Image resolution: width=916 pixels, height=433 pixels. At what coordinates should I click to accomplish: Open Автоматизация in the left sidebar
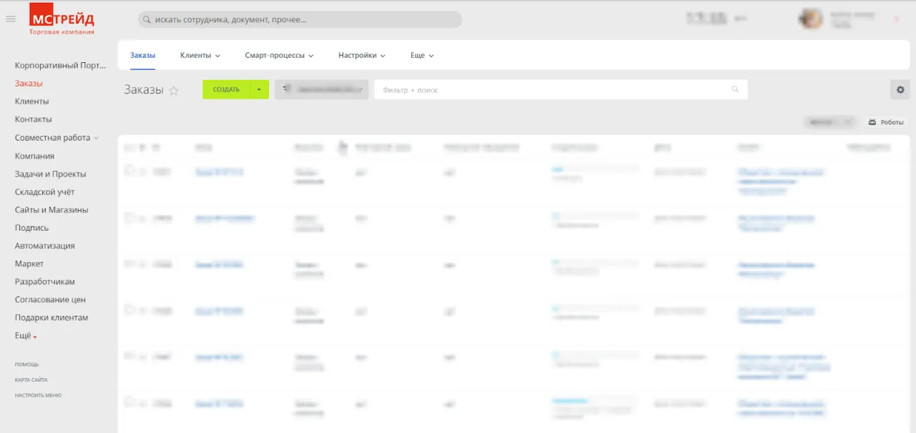[45, 246]
